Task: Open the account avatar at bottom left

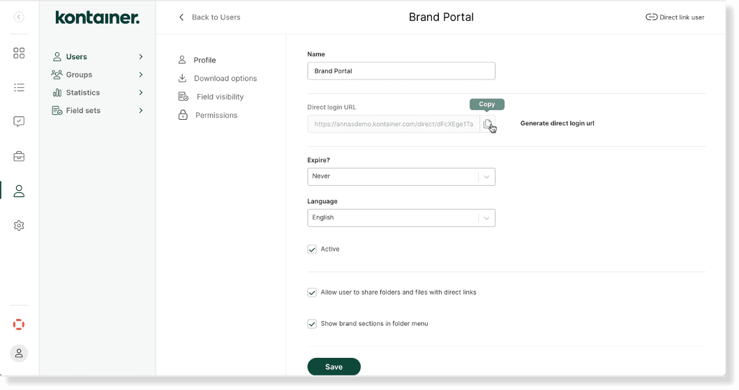Action: click(x=19, y=353)
